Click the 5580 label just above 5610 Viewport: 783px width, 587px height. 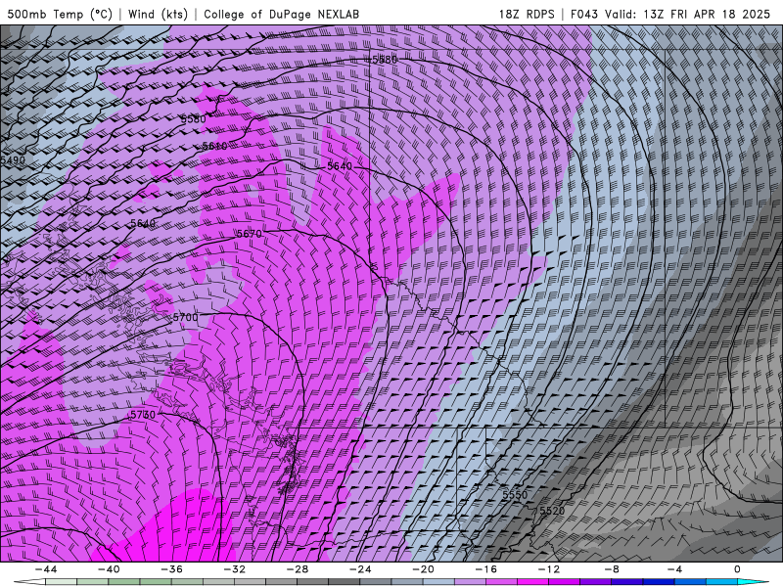pos(193,119)
